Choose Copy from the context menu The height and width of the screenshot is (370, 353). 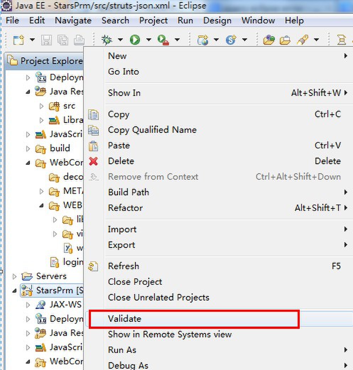coord(218,114)
